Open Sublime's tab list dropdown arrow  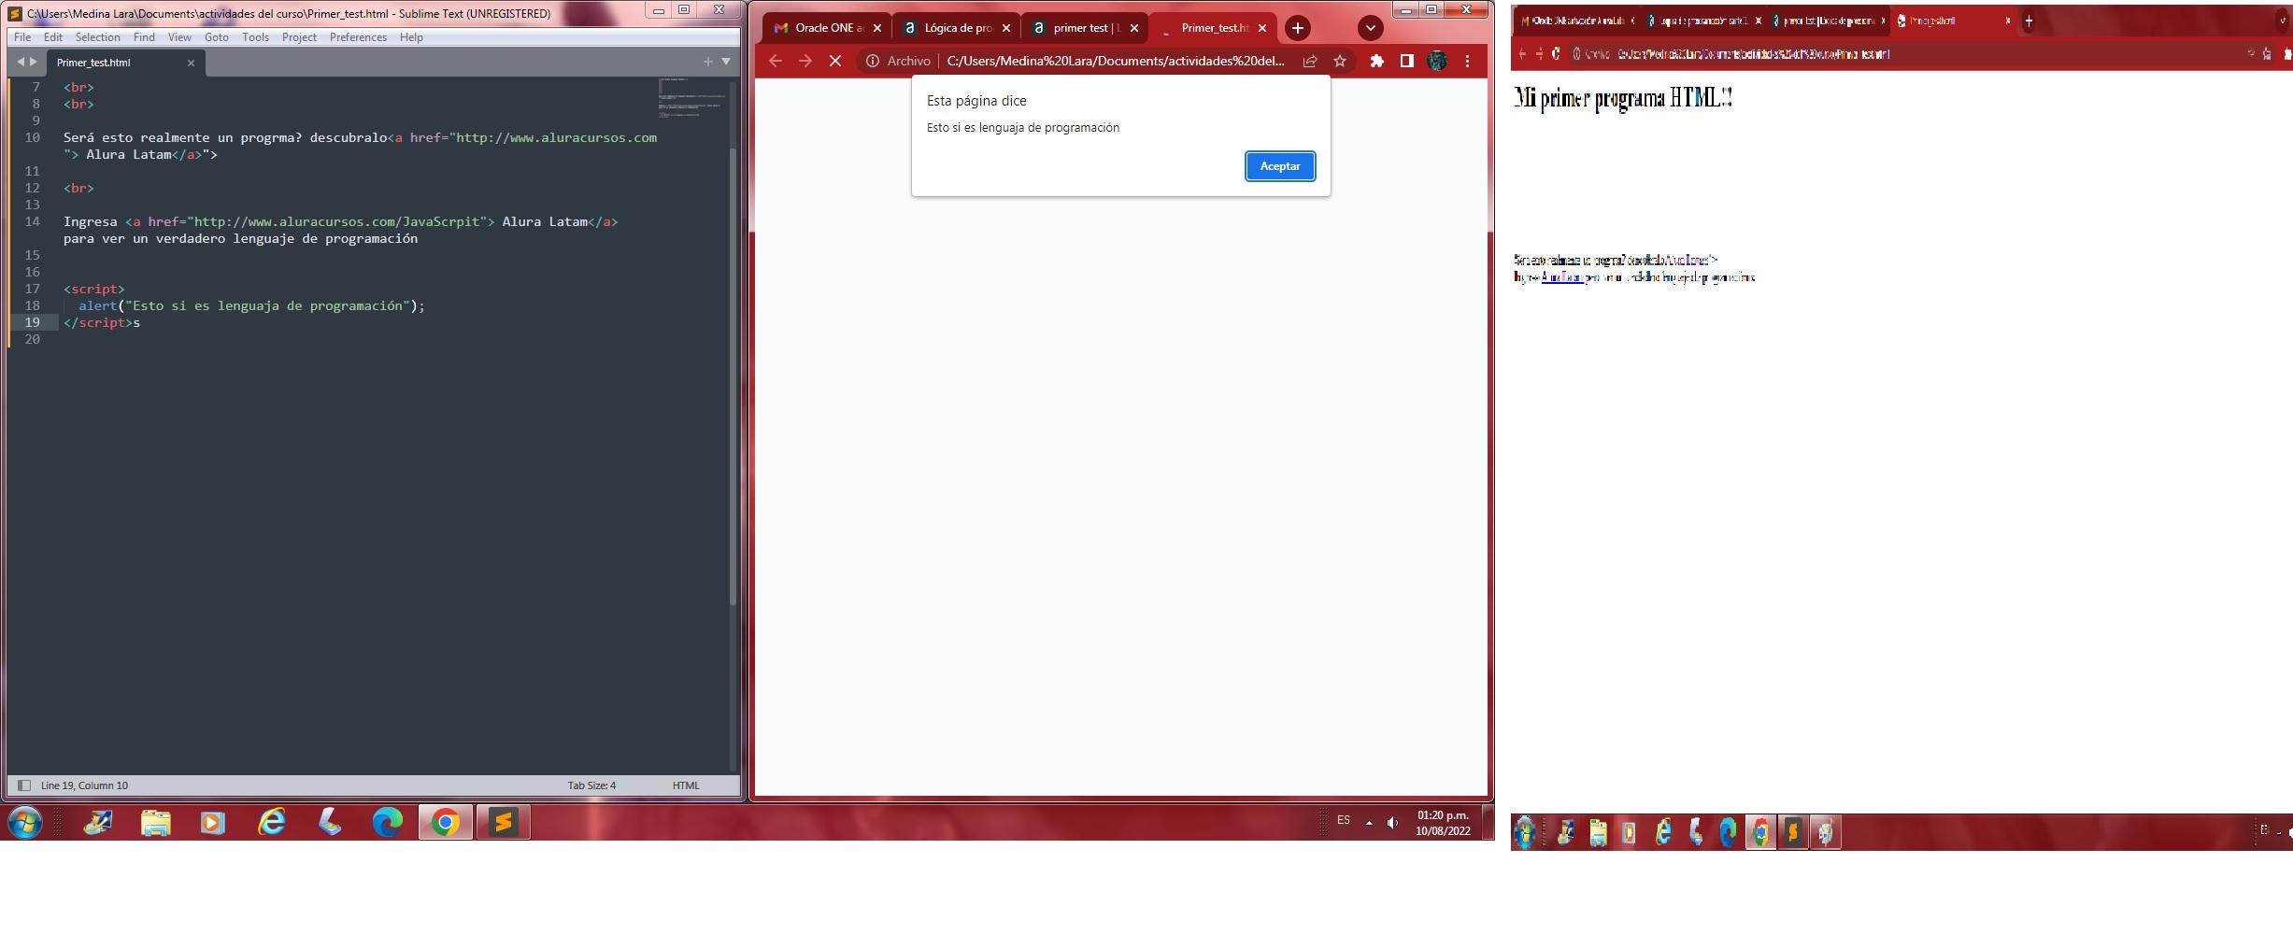pos(726,62)
